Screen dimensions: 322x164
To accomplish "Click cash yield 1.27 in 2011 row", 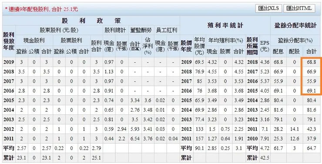I will pyautogui.click(x=212, y=138).
